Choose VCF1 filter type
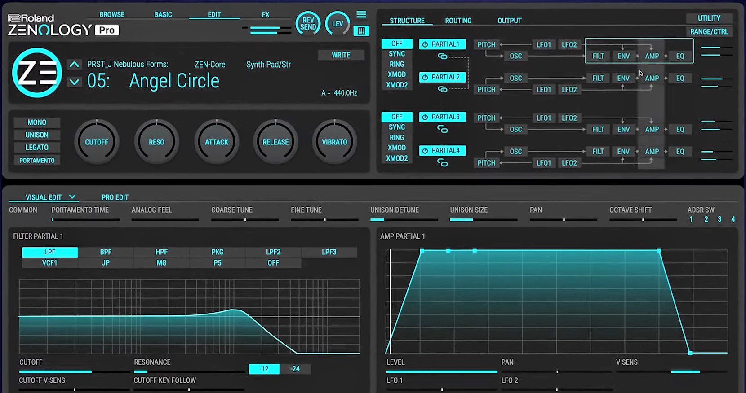746x393 pixels. tap(50, 263)
